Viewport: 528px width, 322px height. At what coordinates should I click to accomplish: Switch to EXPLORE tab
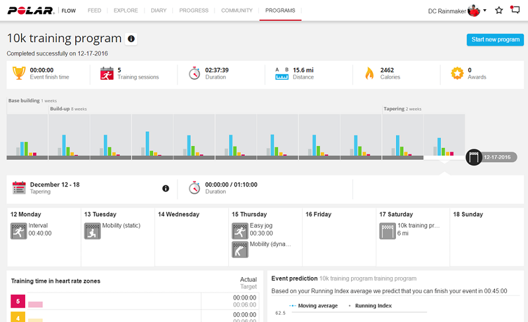(x=125, y=11)
